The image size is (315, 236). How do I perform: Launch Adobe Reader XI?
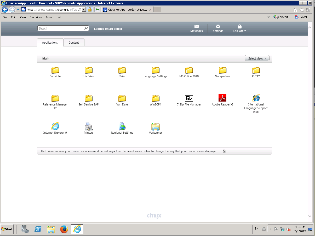(x=222, y=98)
